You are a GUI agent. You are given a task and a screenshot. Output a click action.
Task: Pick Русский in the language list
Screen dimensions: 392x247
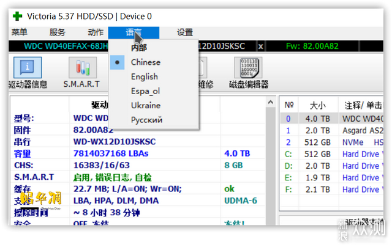(x=146, y=120)
